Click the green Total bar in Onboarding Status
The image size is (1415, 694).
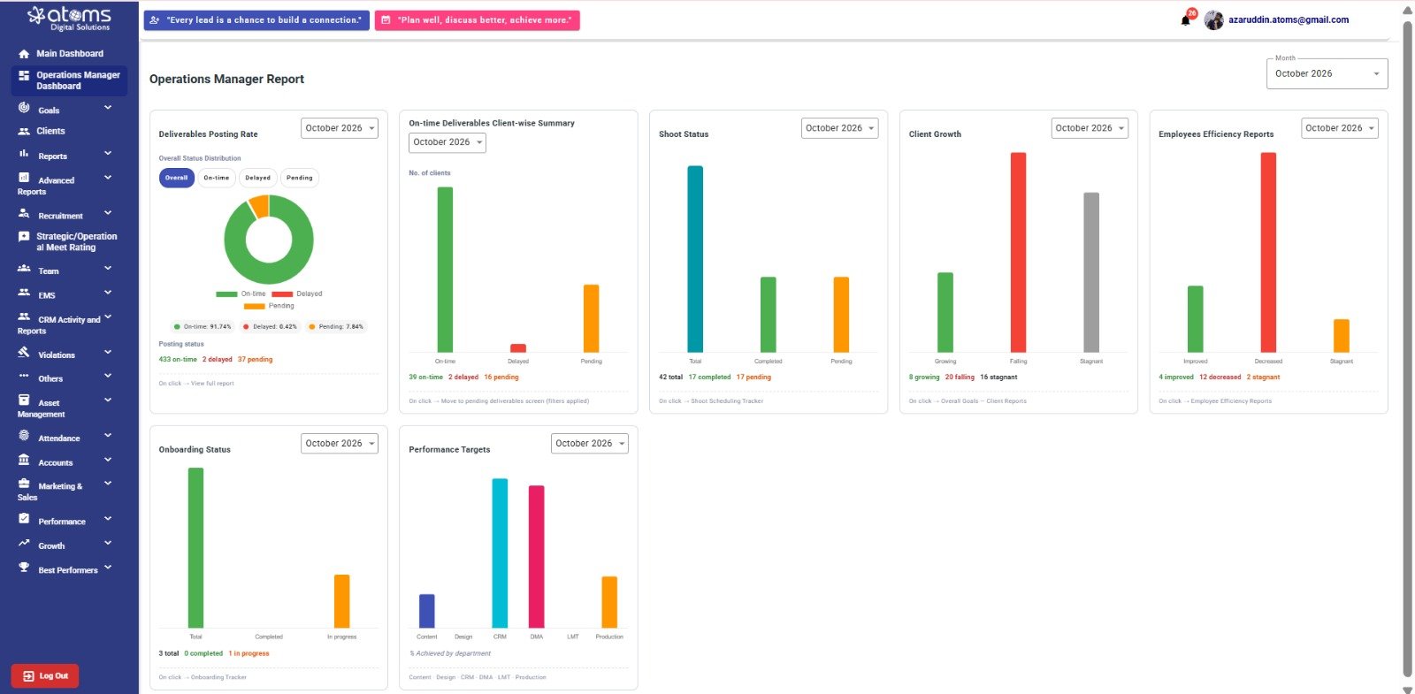[195, 548]
